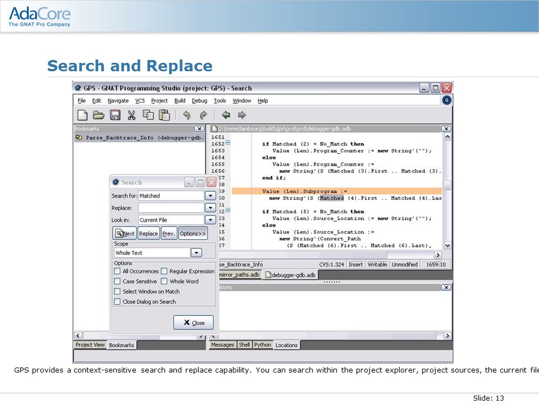539x404 pixels.
Task: Click the editor vertical scrollbar thumb
Action: (447, 186)
